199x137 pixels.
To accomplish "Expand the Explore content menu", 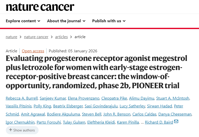I will pos(23,21).
